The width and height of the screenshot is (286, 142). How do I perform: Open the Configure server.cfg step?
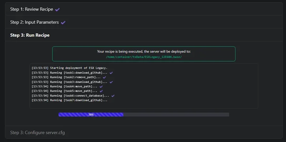pyautogui.click(x=144, y=132)
